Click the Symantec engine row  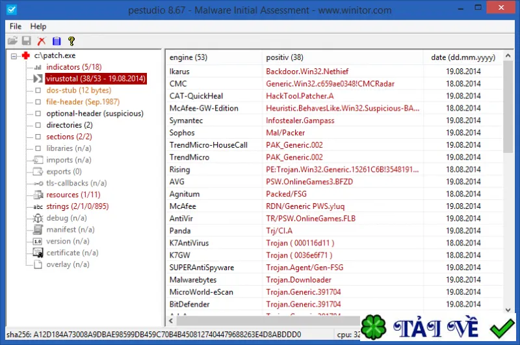(x=334, y=120)
